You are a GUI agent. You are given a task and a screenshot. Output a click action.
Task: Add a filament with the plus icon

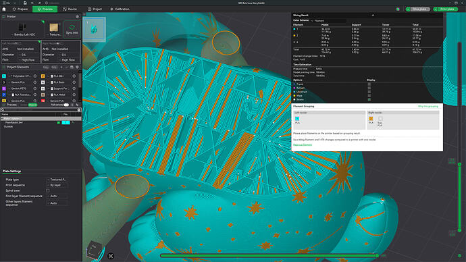point(61,67)
